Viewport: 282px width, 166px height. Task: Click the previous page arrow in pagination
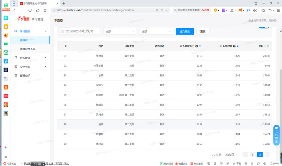(245, 155)
